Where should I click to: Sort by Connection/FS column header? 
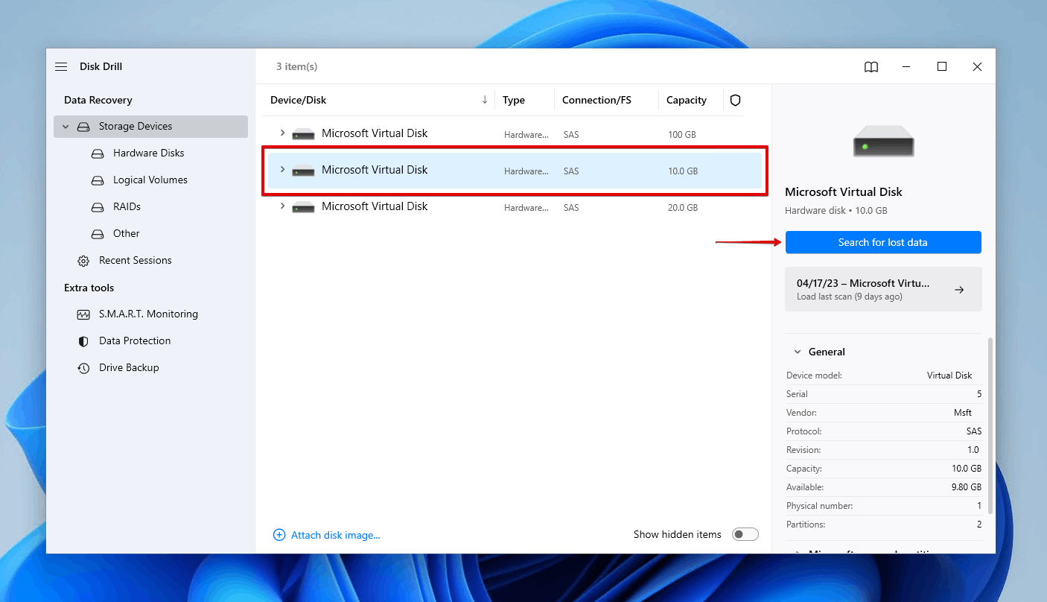coord(596,100)
